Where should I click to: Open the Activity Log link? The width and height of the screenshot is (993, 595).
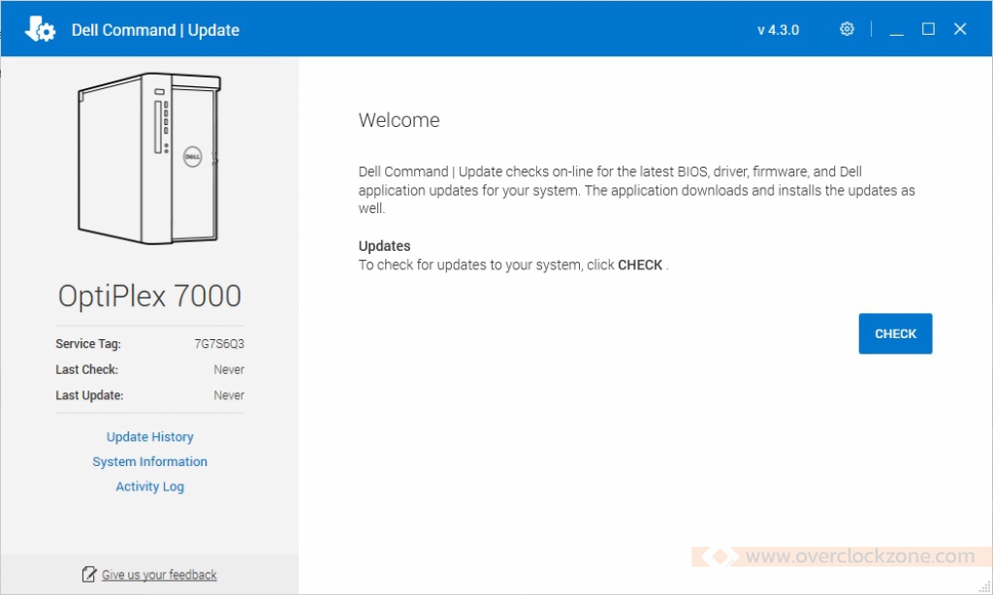[x=149, y=486]
